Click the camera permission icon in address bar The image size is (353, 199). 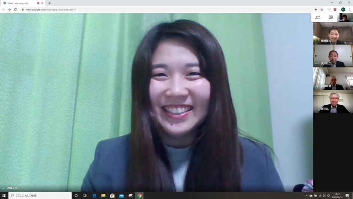click(315, 9)
